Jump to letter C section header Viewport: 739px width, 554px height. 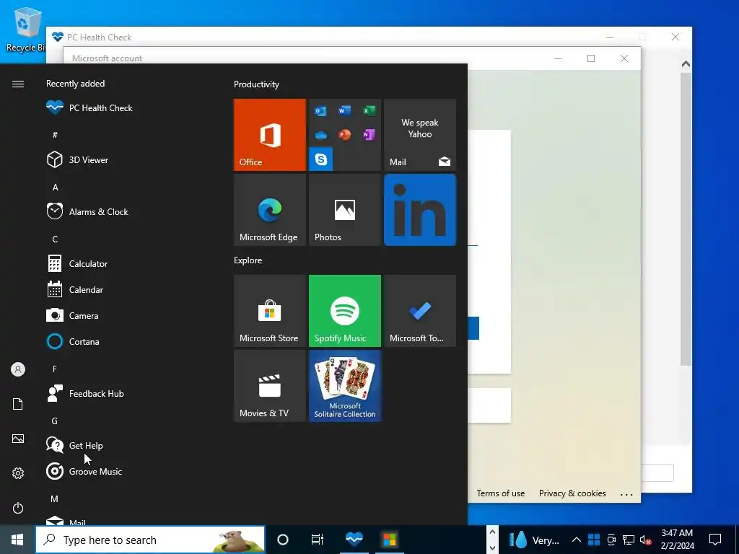pyautogui.click(x=55, y=239)
